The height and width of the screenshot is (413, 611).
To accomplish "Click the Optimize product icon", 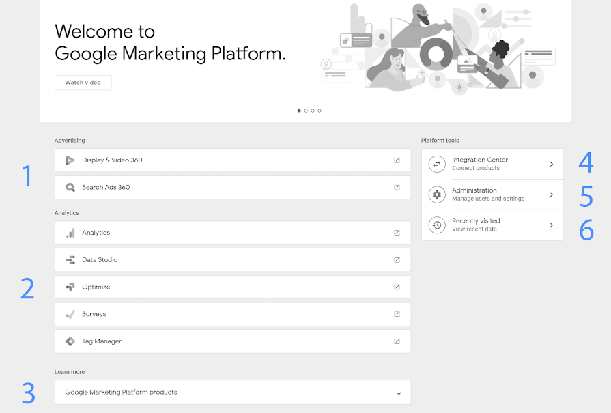I will tap(70, 287).
